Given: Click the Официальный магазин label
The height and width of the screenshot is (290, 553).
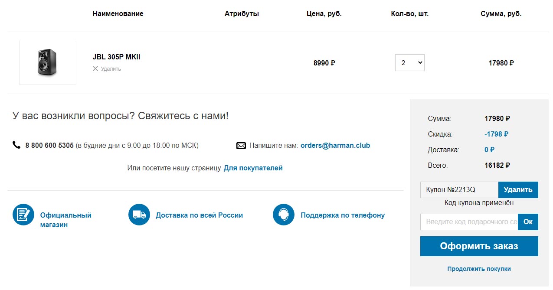Looking at the screenshot, I should (x=65, y=220).
